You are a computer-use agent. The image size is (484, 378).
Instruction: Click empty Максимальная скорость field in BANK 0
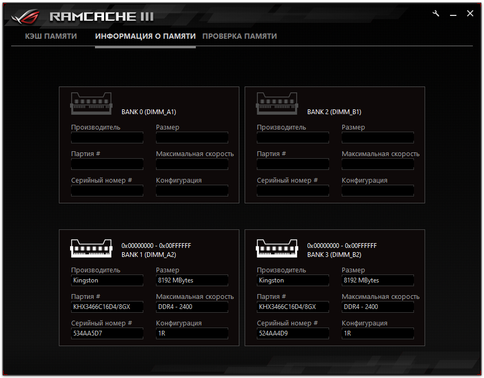[x=192, y=164]
